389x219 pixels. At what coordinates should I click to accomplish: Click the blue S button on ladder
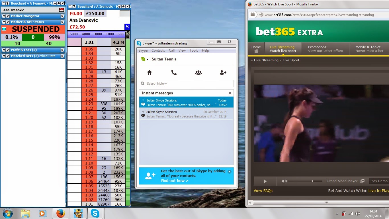coord(127,27)
